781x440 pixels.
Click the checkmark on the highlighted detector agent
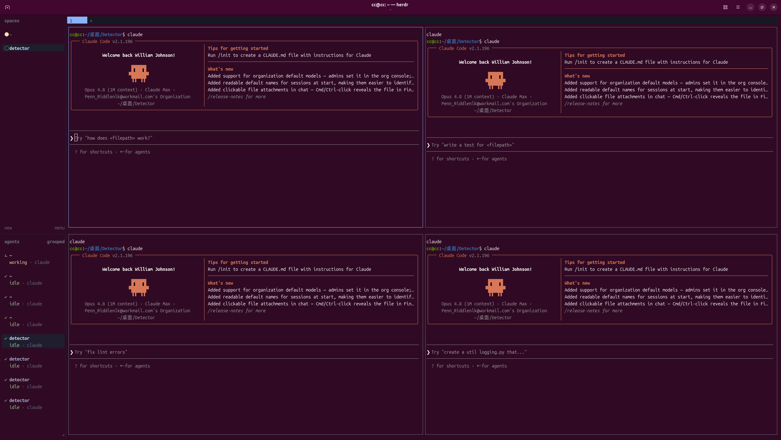point(6,338)
